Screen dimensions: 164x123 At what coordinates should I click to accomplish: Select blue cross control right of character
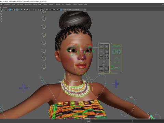[116, 84]
